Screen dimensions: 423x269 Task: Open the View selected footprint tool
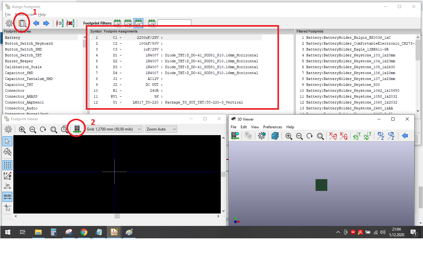(23, 23)
